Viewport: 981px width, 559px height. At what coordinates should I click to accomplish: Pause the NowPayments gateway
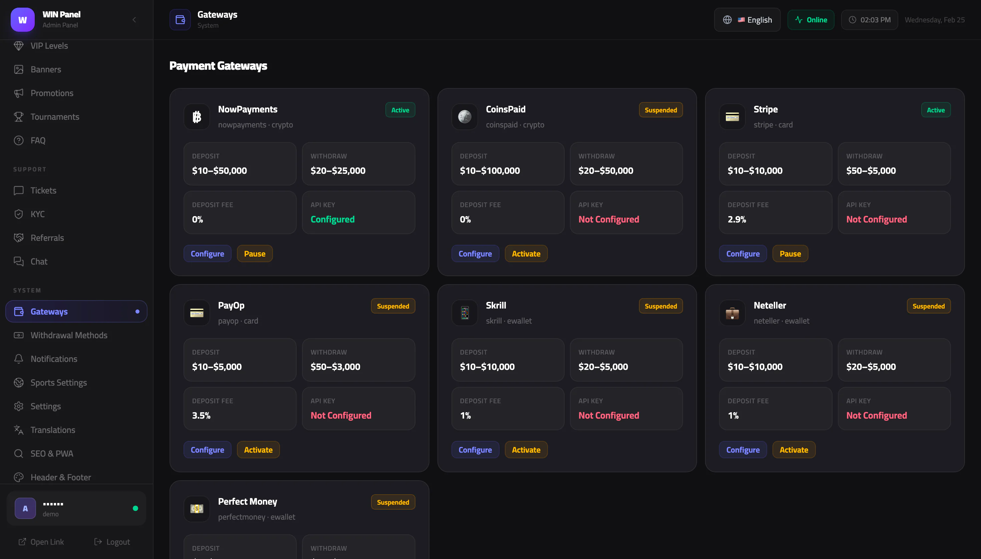click(x=255, y=254)
